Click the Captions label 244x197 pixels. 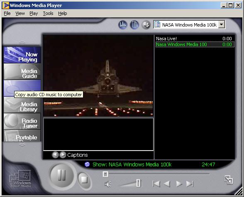coord(78,155)
